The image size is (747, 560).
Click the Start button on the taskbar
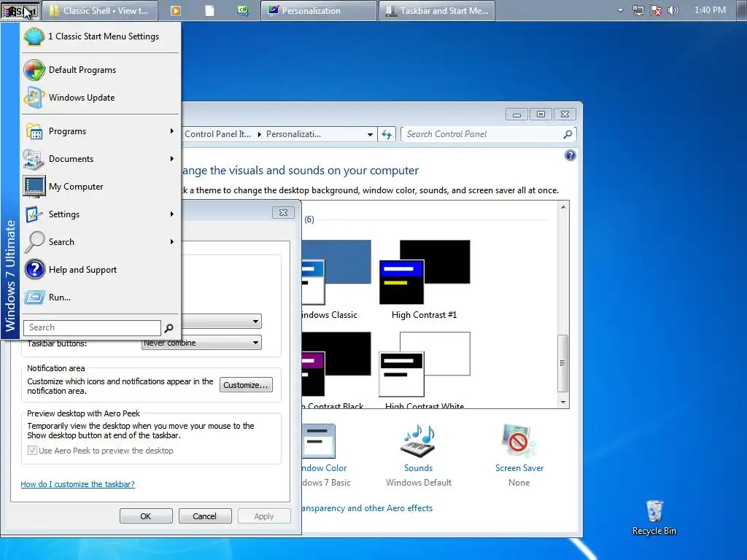20,10
